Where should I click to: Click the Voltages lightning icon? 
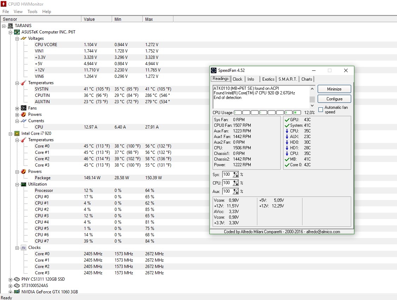pyautogui.click(x=24, y=38)
